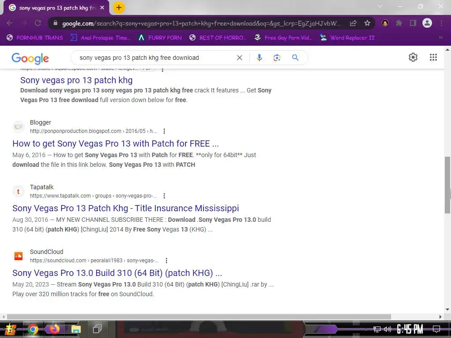The height and width of the screenshot is (338, 451).
Task: Open the volume control in tray
Action: pos(388,329)
